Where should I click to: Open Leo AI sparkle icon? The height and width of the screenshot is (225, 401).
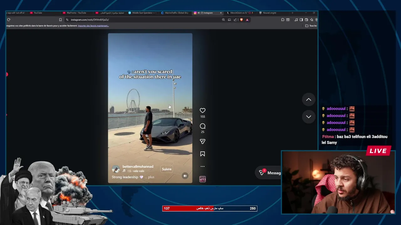point(311,20)
